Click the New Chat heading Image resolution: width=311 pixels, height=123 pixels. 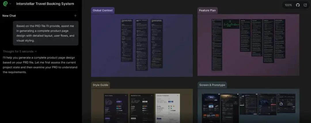tap(9, 16)
